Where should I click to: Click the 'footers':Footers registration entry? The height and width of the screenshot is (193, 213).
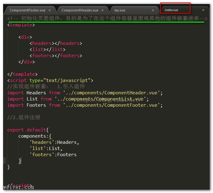point(53,155)
